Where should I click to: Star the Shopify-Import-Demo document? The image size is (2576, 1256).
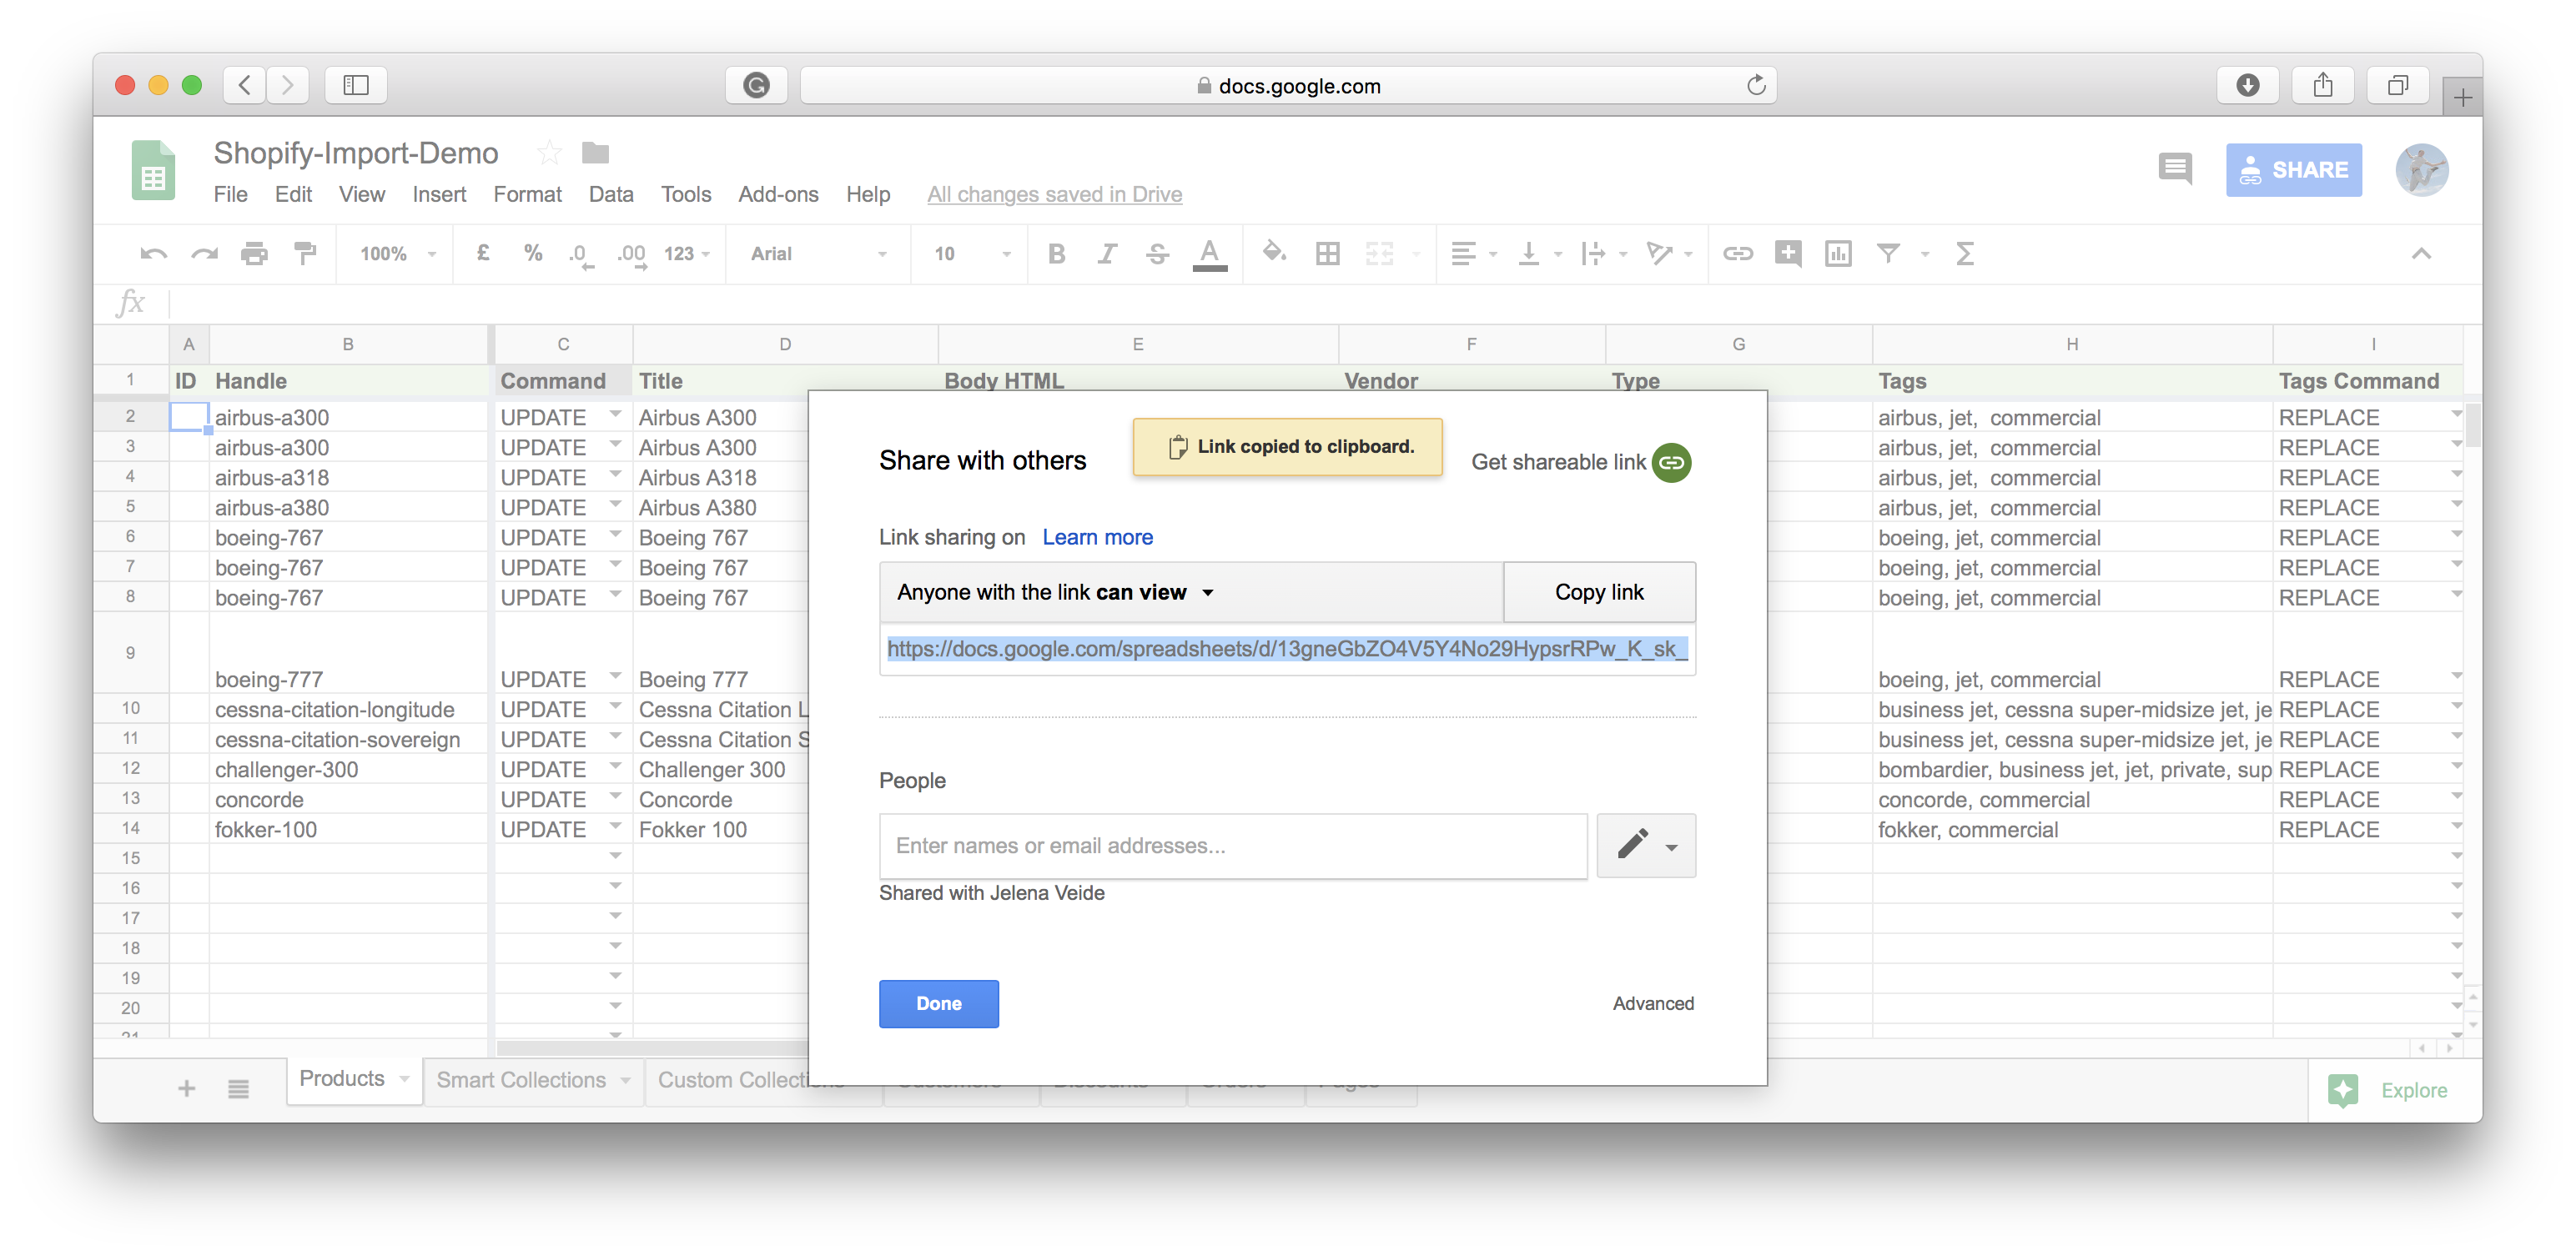[x=549, y=152]
